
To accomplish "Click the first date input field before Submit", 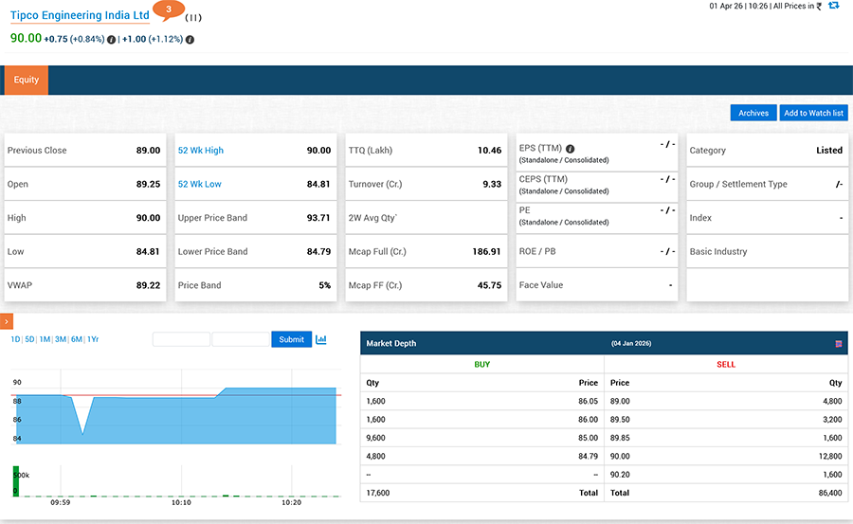I will 181,339.
